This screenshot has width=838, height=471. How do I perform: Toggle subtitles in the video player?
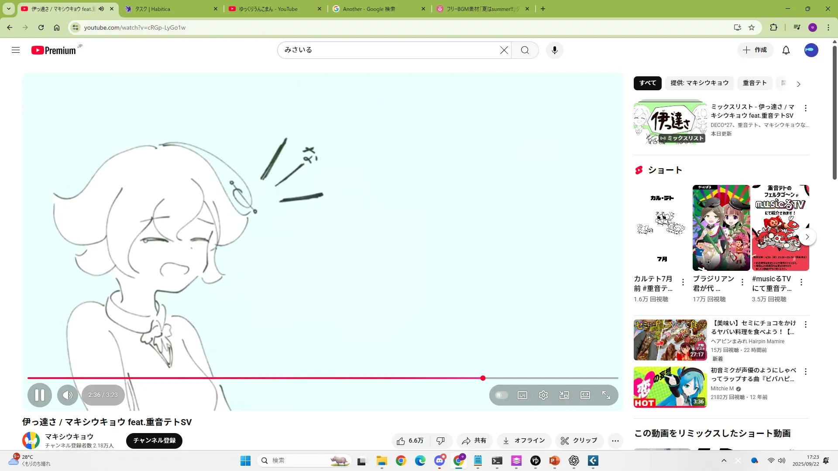coord(522,395)
